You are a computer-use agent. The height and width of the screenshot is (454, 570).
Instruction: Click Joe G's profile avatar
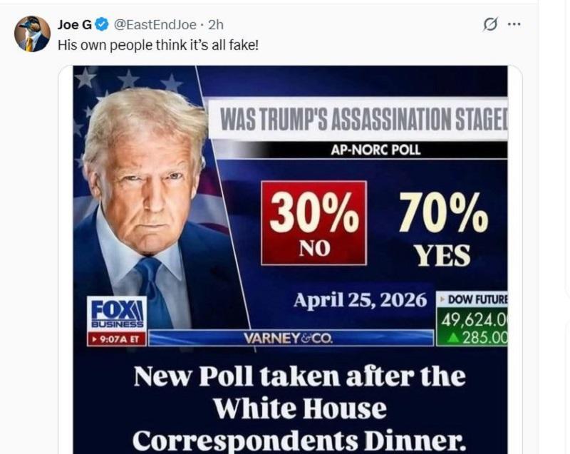coord(32,33)
